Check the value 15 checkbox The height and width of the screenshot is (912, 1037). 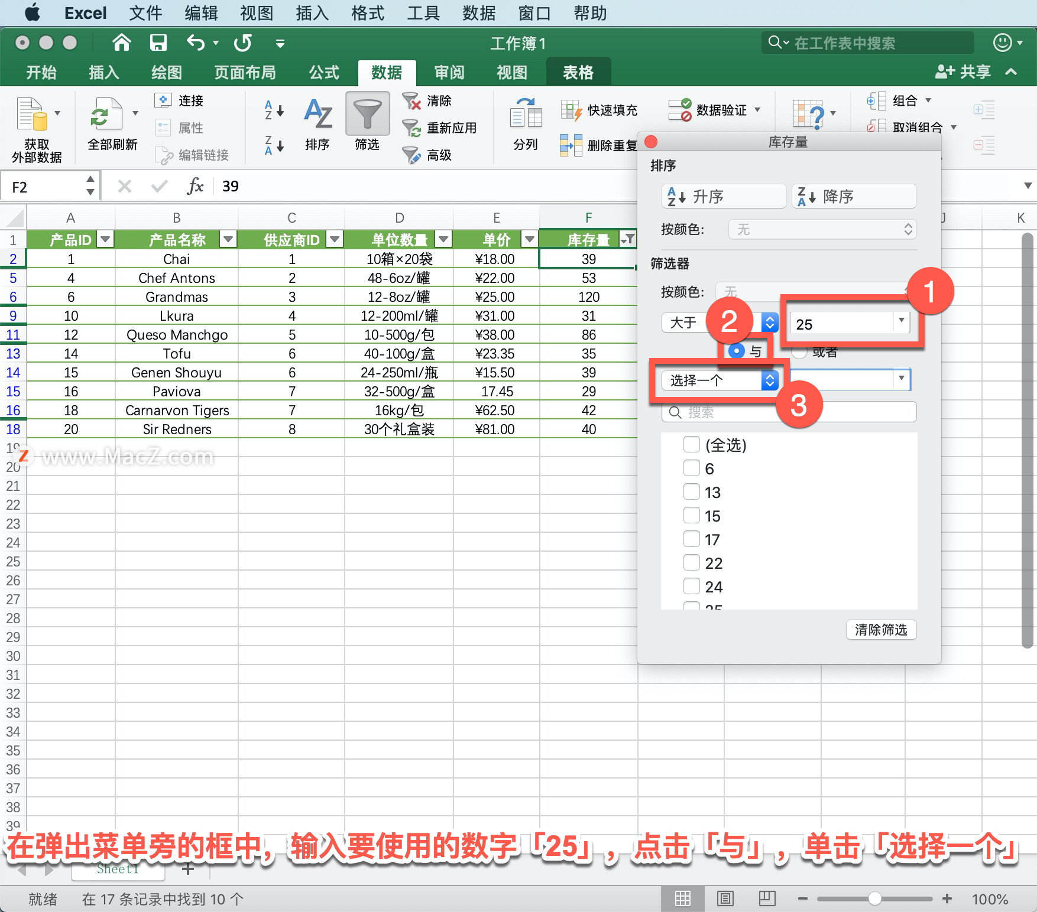coord(692,515)
